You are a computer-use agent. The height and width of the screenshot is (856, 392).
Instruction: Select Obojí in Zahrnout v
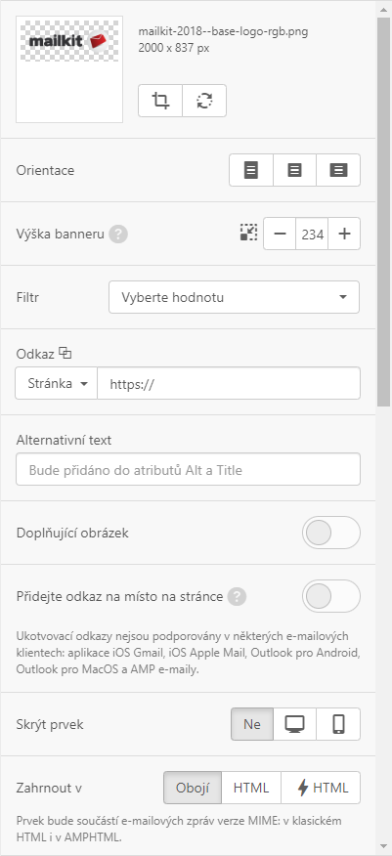click(x=193, y=788)
